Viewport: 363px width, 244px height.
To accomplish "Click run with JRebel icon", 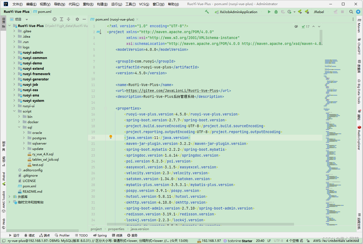I will [300, 12].
